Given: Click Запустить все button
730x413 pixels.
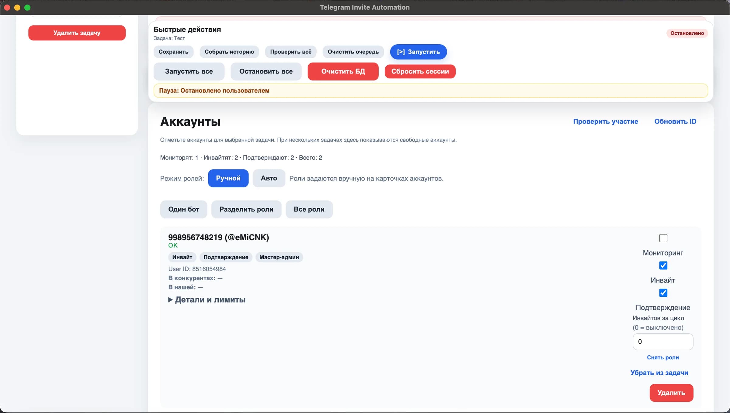Looking at the screenshot, I should pos(189,71).
